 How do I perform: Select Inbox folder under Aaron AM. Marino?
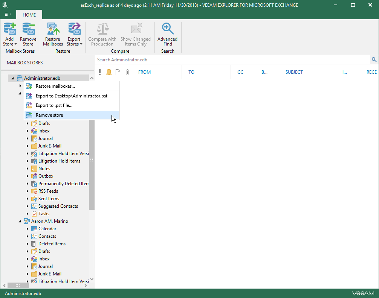(x=44, y=258)
